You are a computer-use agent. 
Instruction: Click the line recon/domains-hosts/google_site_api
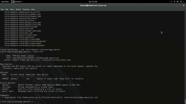tap(23, 23)
